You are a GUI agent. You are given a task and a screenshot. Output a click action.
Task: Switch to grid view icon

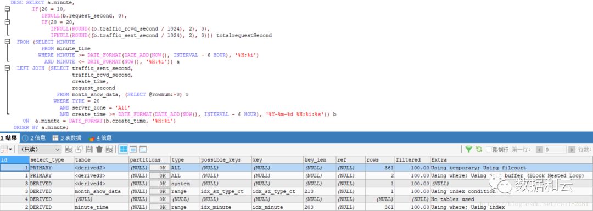point(124,150)
